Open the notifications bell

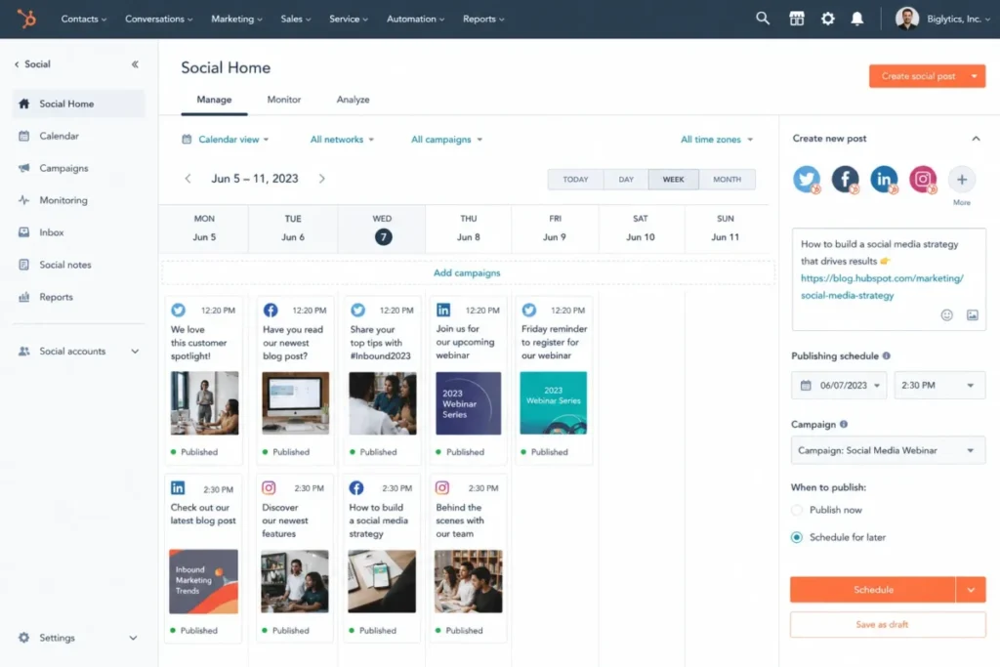pyautogui.click(x=857, y=19)
